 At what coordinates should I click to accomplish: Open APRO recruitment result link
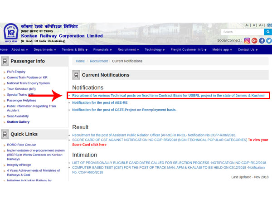click(x=154, y=135)
